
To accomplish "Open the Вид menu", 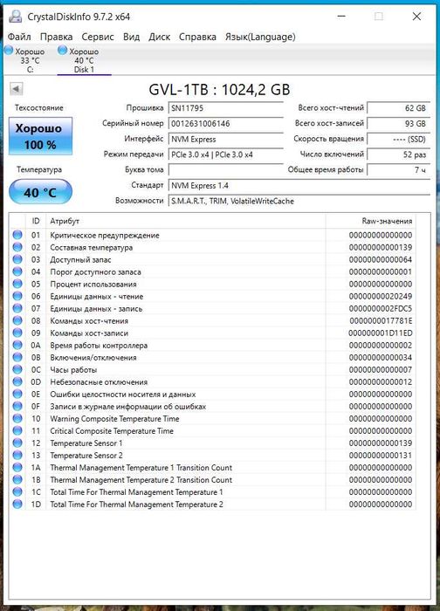I will pos(131,37).
